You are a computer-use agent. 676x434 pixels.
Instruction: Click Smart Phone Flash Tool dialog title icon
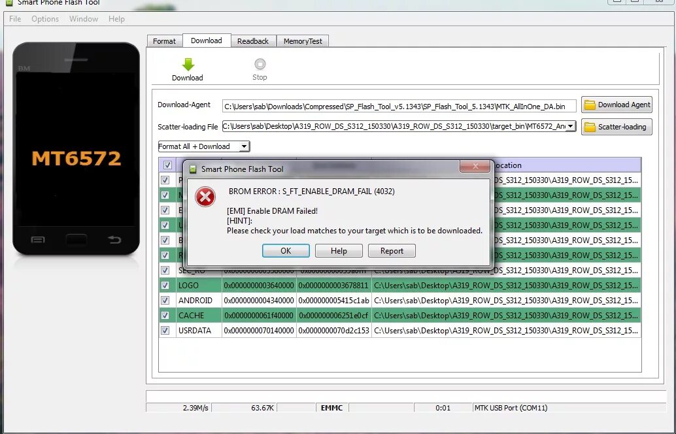click(193, 169)
